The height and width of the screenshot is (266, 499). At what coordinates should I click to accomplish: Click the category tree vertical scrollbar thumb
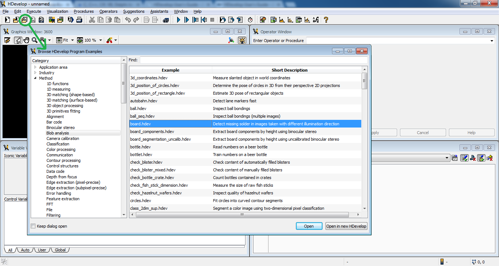click(124, 83)
